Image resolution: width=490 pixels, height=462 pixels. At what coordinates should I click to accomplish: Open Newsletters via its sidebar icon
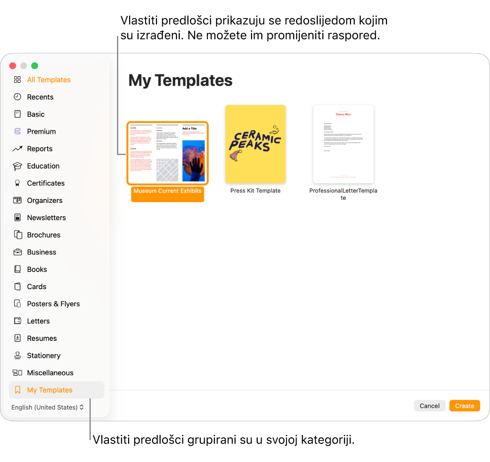pos(17,217)
